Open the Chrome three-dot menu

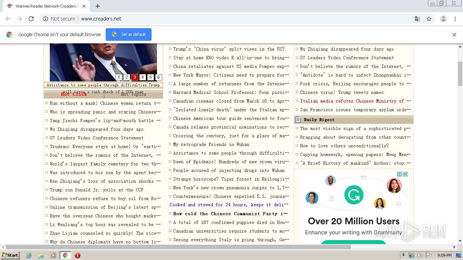pyautogui.click(x=455, y=19)
